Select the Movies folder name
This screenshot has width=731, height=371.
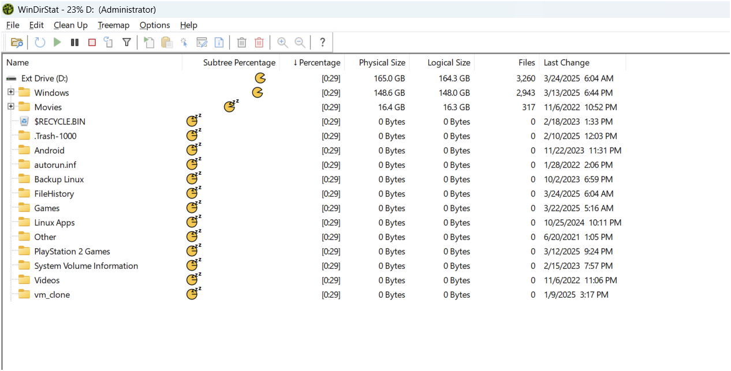(x=48, y=107)
